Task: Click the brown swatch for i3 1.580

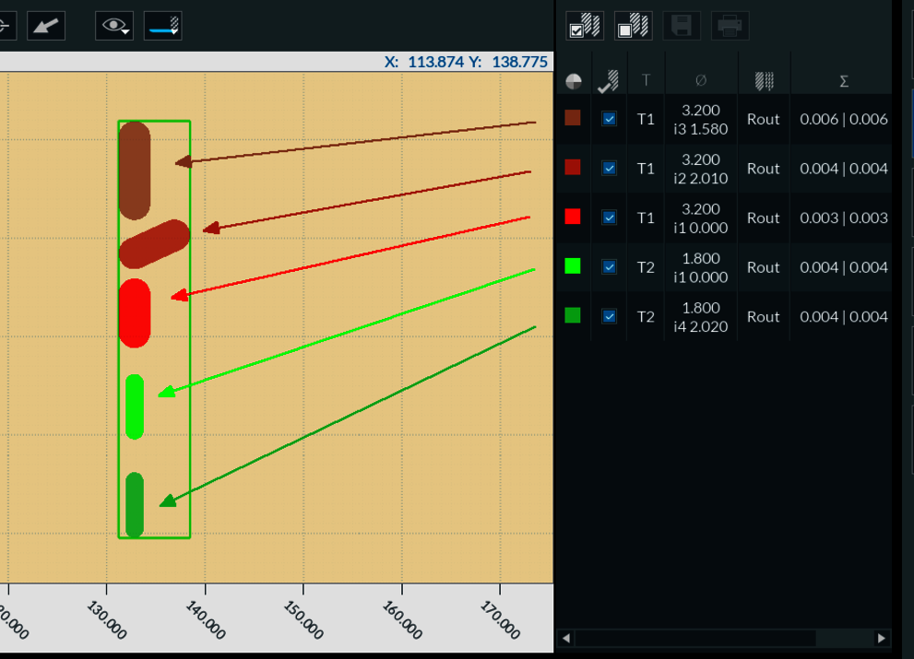Action: [573, 118]
